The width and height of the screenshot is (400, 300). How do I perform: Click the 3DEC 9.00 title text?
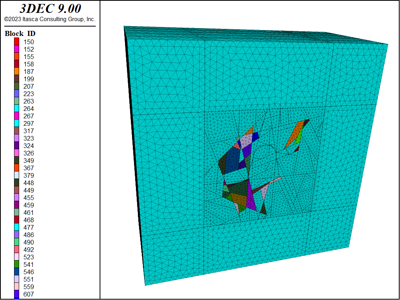[50, 9]
